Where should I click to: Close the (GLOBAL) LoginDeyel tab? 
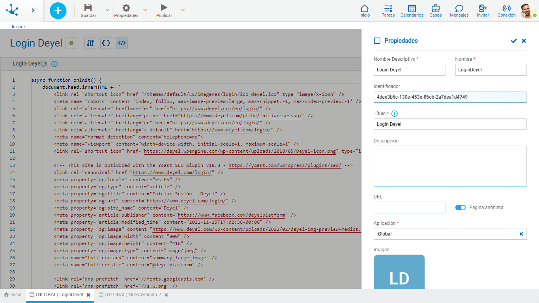click(x=88, y=295)
